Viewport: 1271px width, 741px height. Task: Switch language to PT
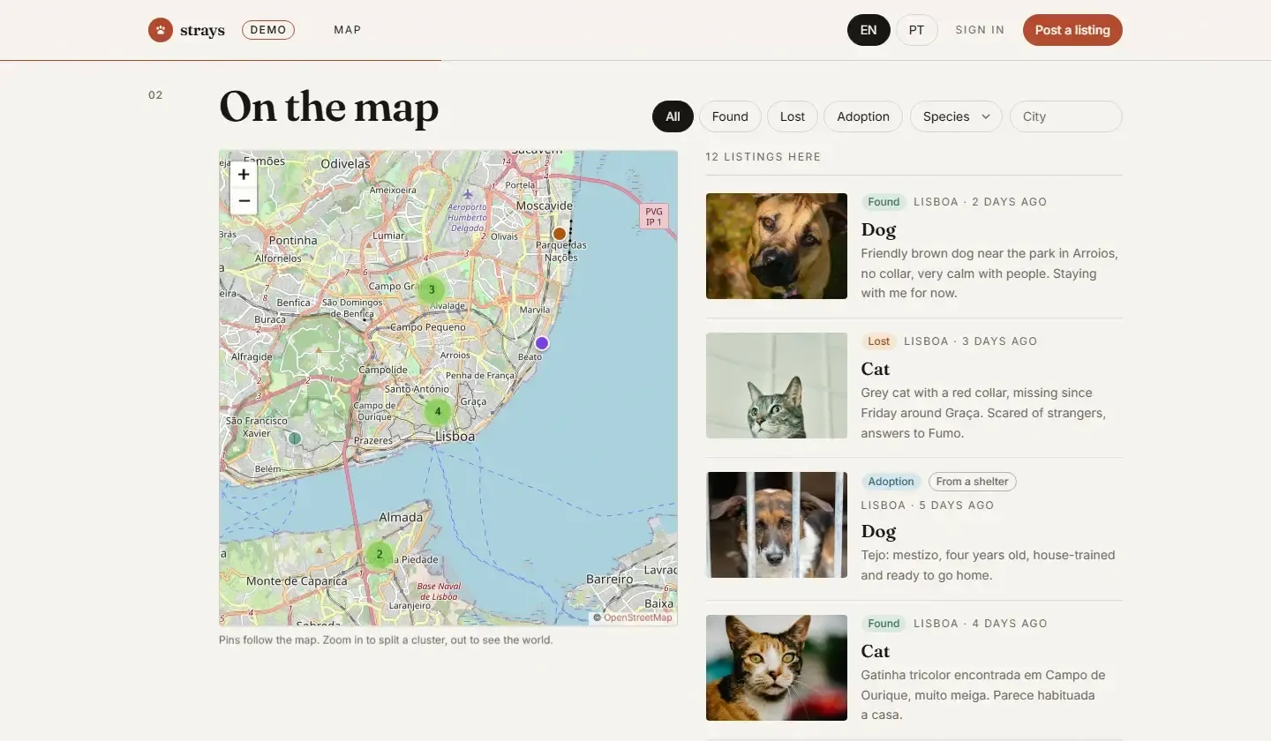point(917,30)
